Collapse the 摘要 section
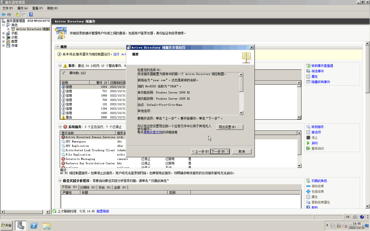This screenshot has width=370, height=231. tap(58, 47)
